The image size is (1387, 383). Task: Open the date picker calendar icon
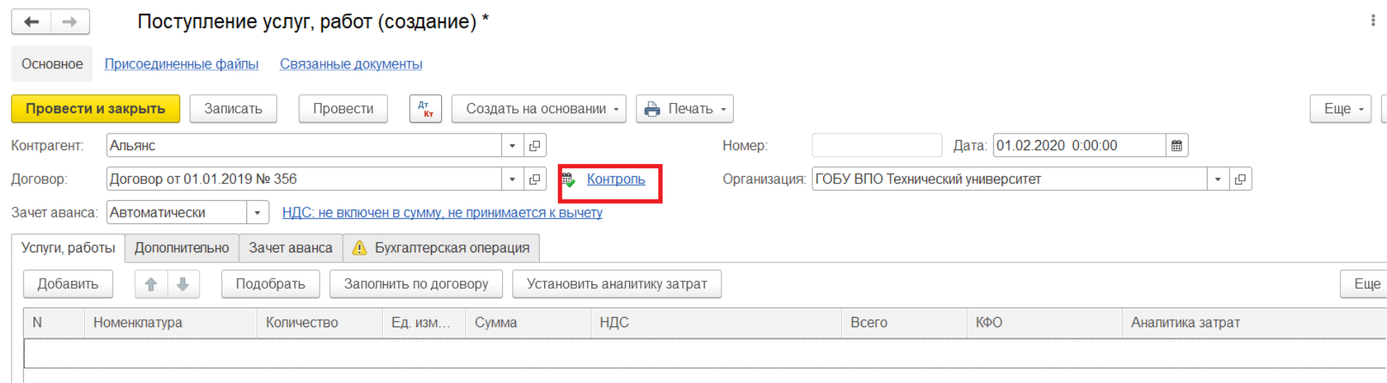pos(1177,146)
